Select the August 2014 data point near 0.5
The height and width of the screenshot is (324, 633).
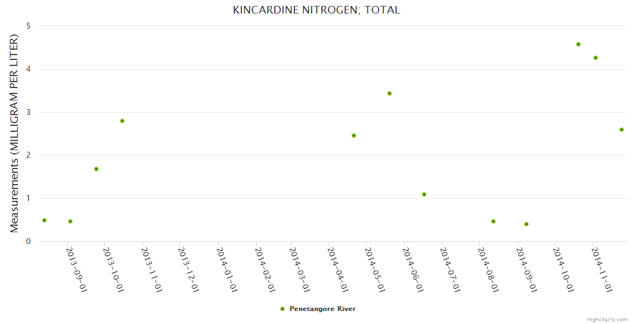pos(493,221)
